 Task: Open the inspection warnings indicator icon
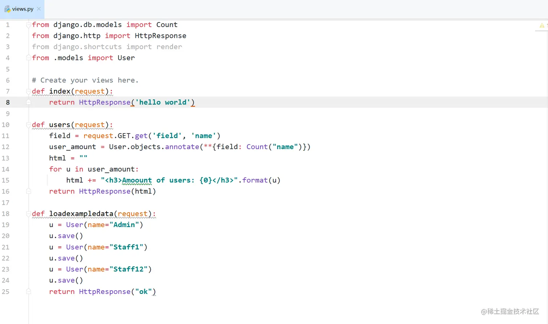coord(541,25)
